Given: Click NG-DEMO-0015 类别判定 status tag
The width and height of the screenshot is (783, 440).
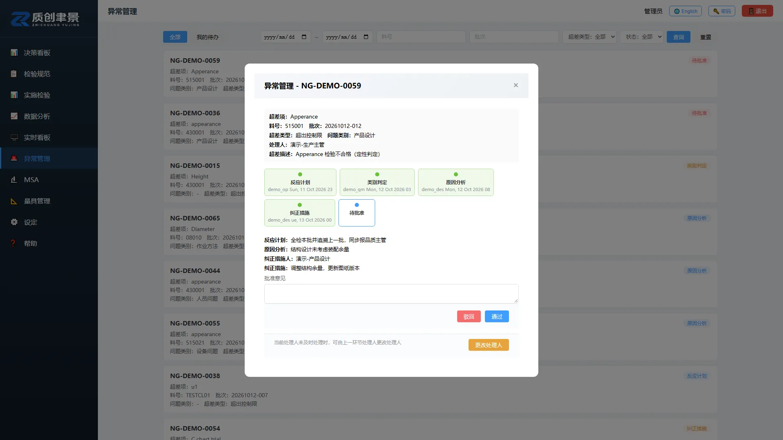Looking at the screenshot, I should (697, 165).
